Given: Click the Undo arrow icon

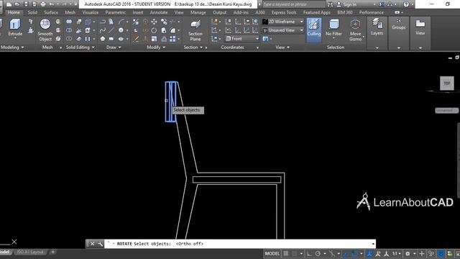Looking at the screenshot, I should 52,4.
